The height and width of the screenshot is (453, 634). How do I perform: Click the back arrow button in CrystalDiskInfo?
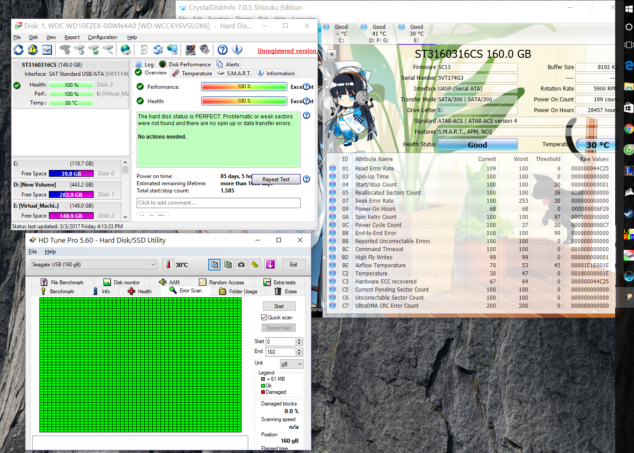point(332,54)
